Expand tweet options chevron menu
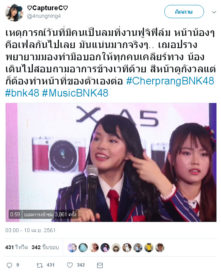This screenshot has height=273, width=221. [214, 12]
